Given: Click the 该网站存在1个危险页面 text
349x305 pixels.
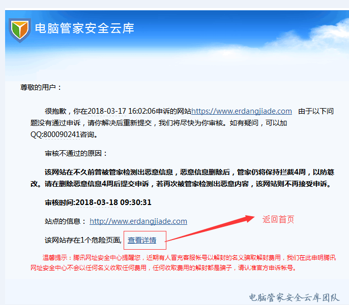Looking at the screenshot, I should click(x=83, y=240).
